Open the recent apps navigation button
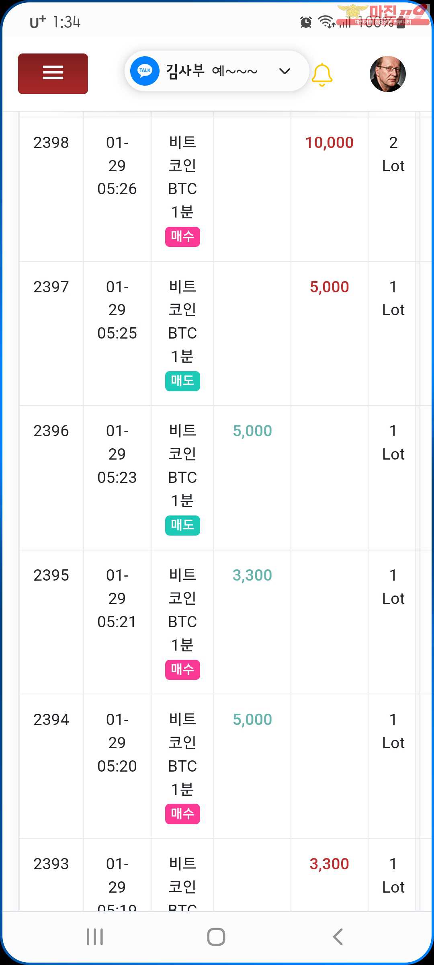Viewport: 434px width, 965px height. click(x=95, y=936)
